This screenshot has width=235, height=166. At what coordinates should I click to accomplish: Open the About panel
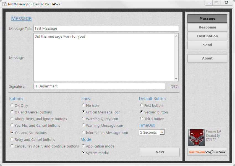click(x=207, y=58)
